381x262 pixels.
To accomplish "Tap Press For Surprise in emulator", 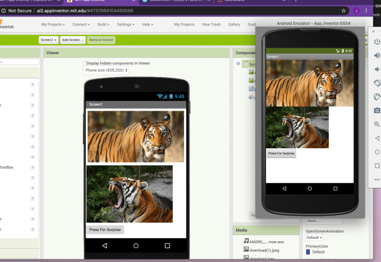I will pyautogui.click(x=281, y=153).
